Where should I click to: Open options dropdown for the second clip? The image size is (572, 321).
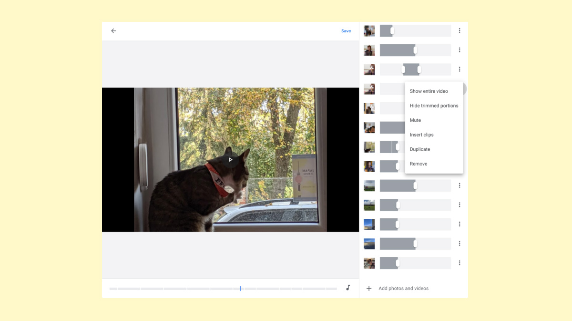(x=459, y=50)
